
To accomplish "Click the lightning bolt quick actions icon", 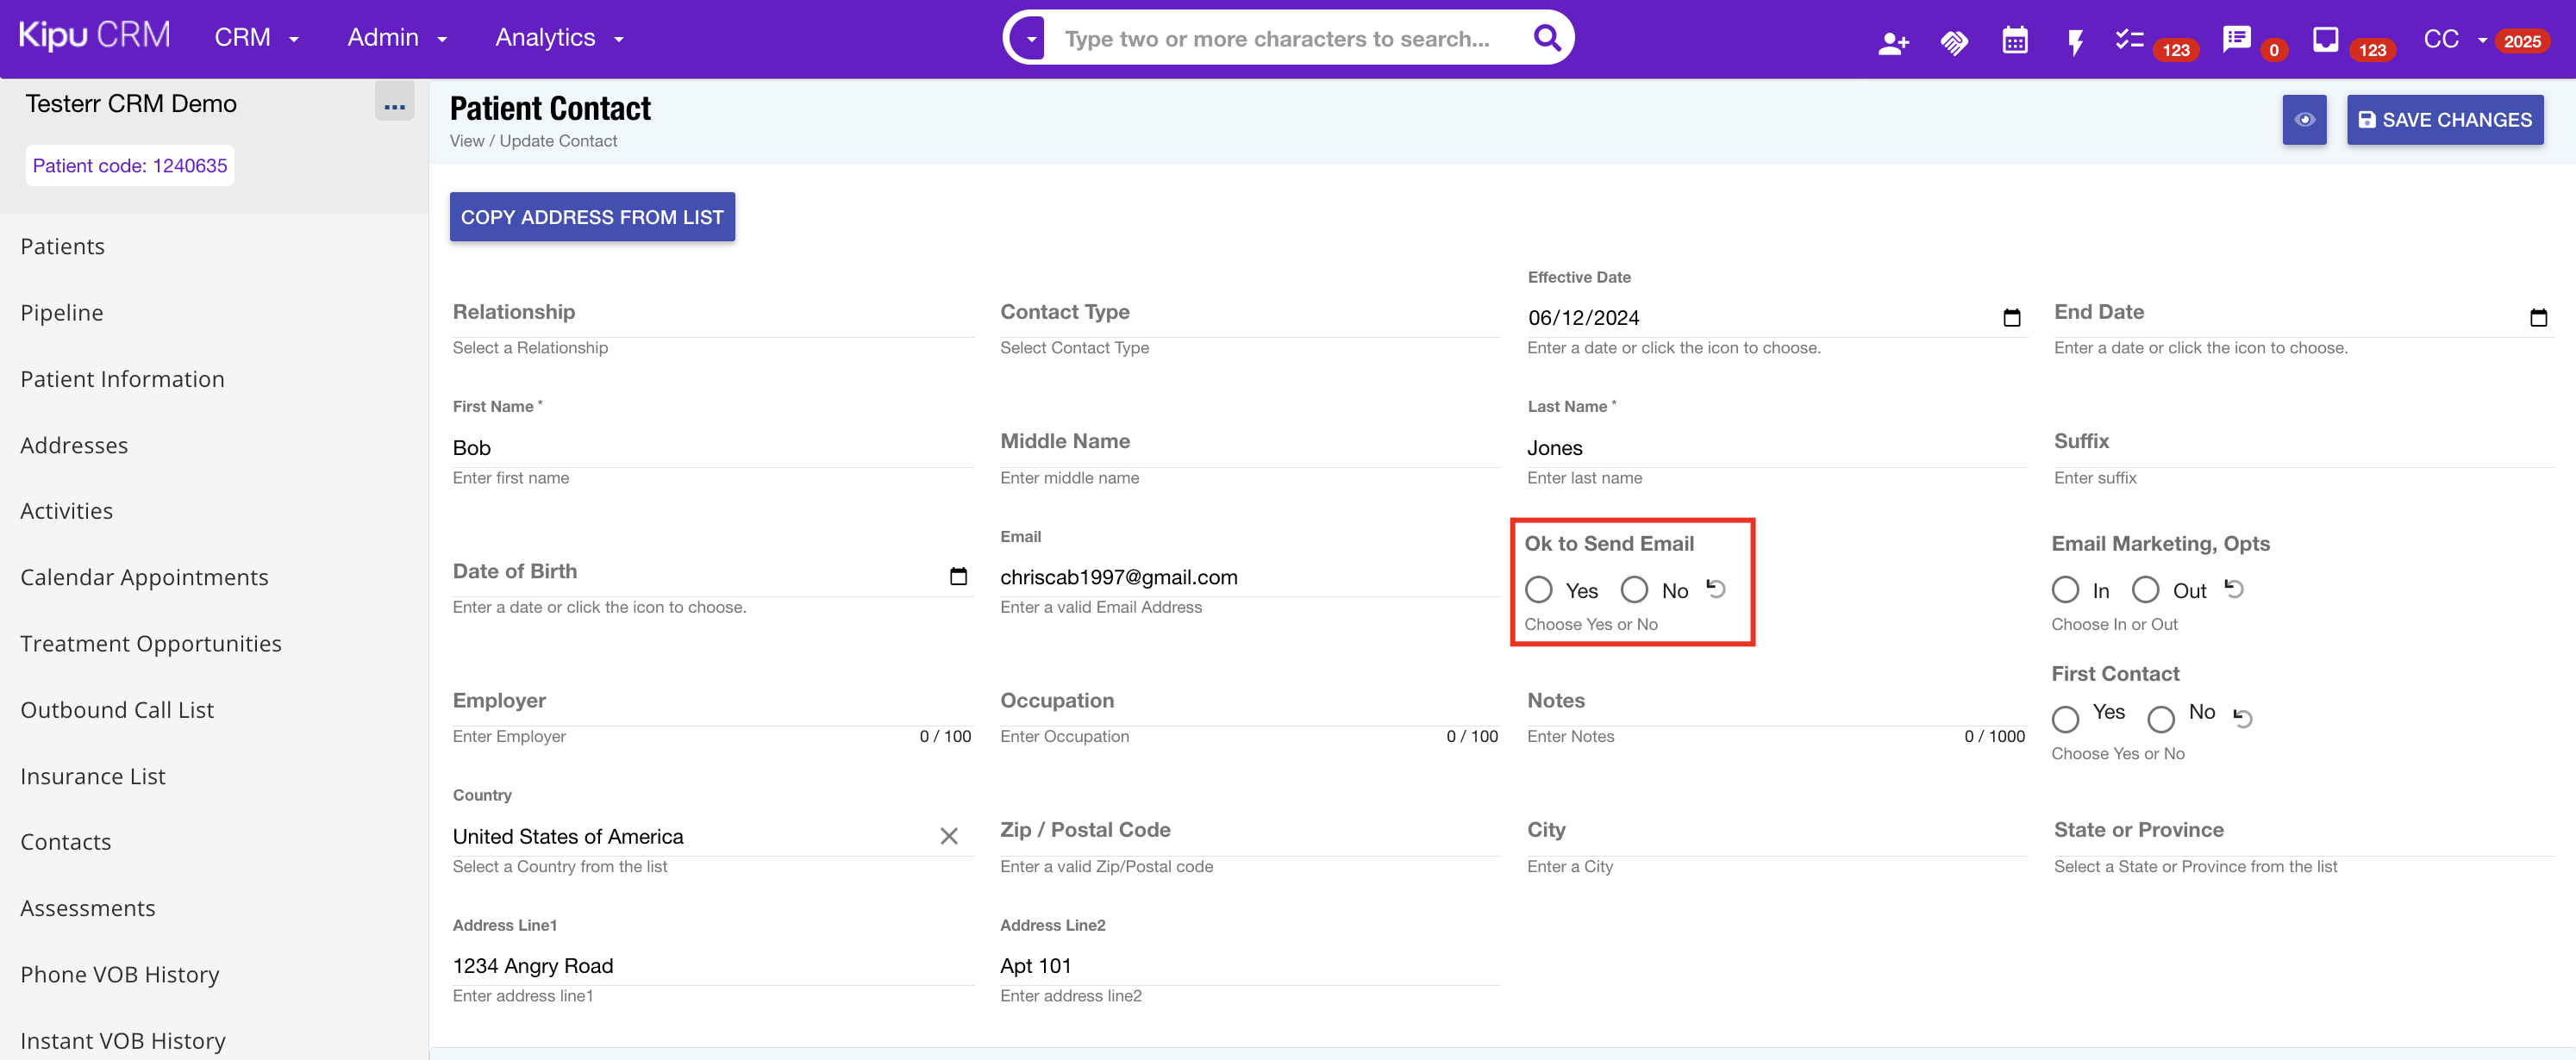I will 2075,41.
